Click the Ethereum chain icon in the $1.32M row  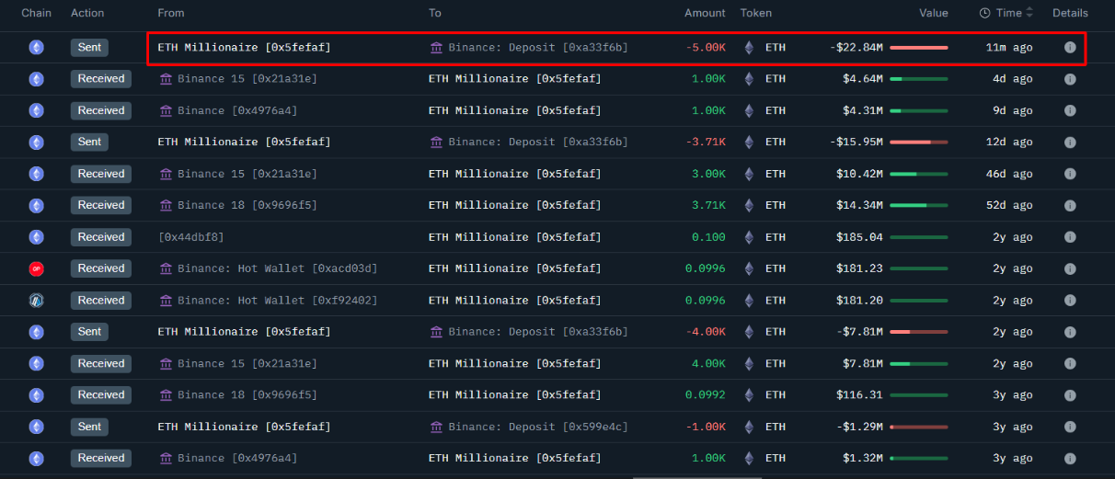pyautogui.click(x=37, y=458)
